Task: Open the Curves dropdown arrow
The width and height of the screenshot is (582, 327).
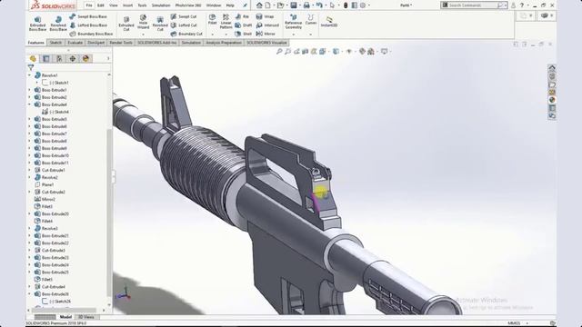Action: pos(311,35)
